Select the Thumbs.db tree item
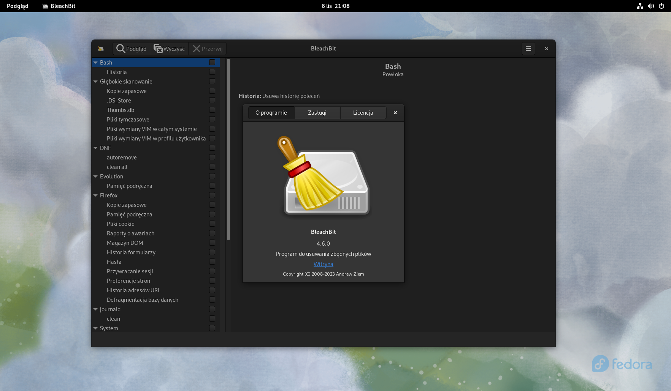This screenshot has height=391, width=671. coord(121,110)
